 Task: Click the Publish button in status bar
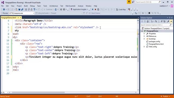[x=165, y=96]
